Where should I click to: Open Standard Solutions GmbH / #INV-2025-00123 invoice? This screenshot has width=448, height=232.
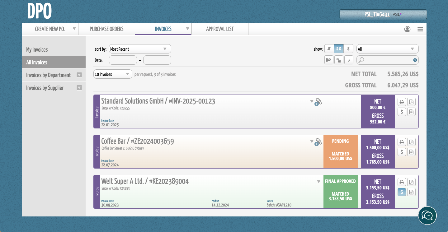[158, 101]
